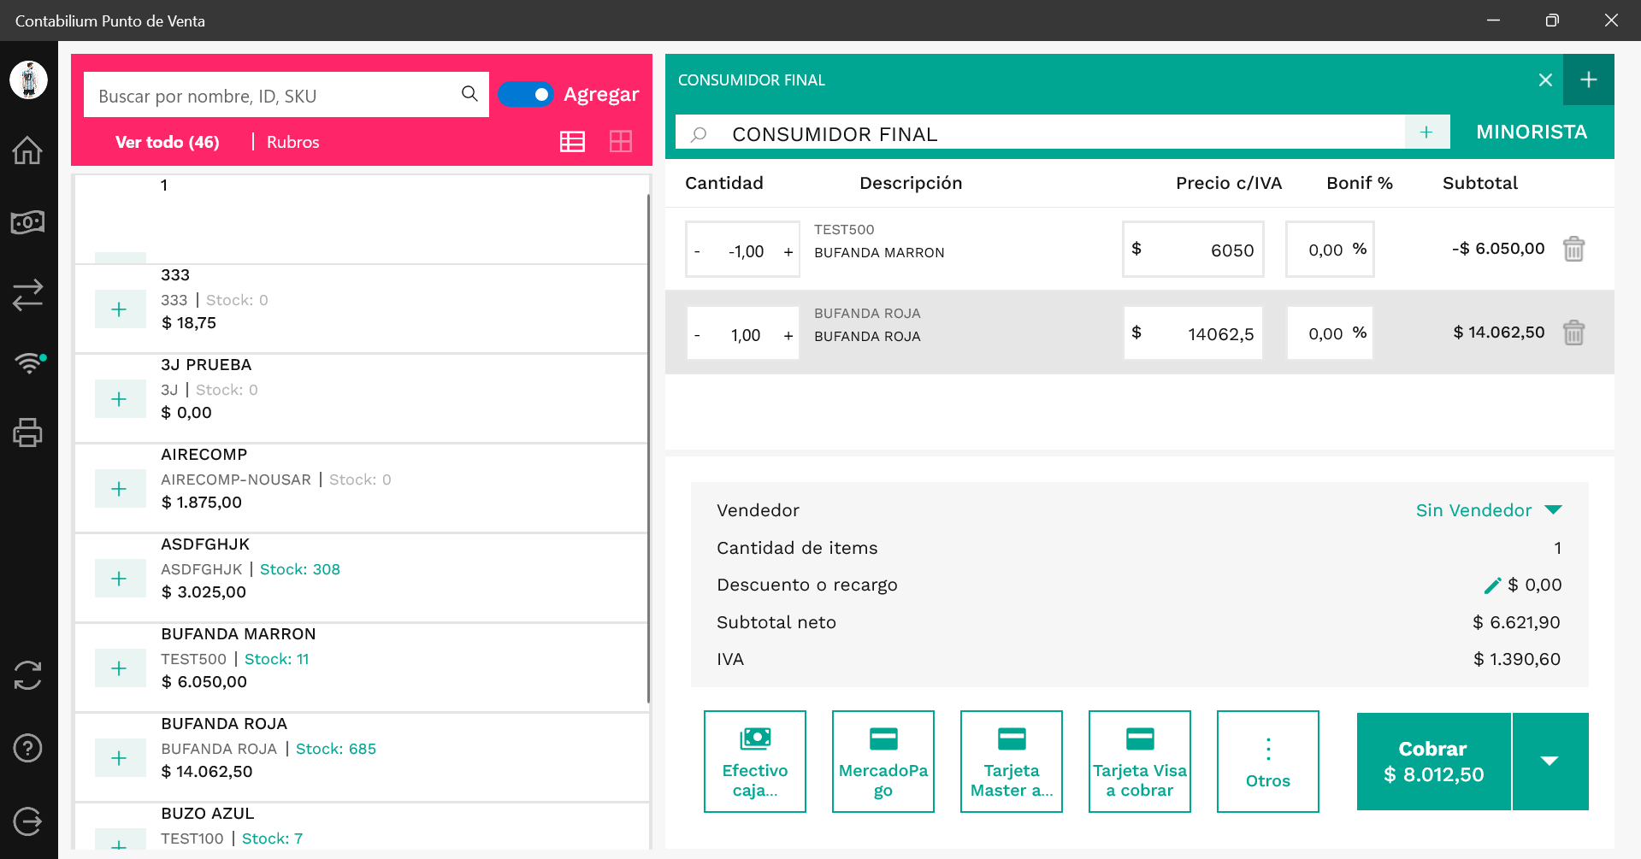Click the Stock: 685 label
The image size is (1641, 859).
[x=336, y=749]
